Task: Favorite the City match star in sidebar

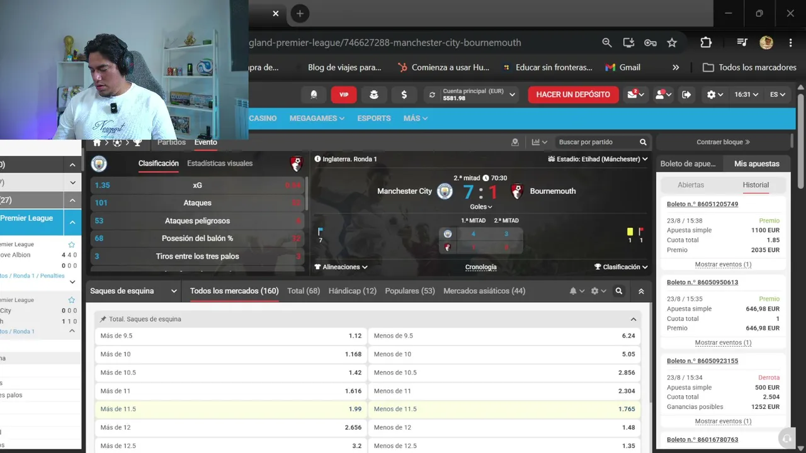Action: pyautogui.click(x=71, y=300)
